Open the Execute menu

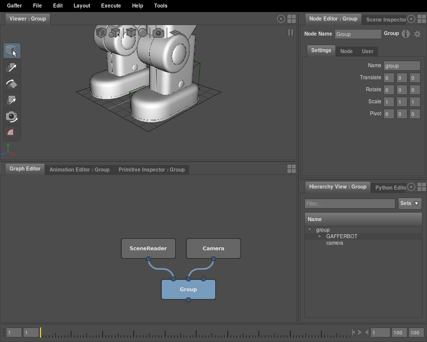click(111, 6)
